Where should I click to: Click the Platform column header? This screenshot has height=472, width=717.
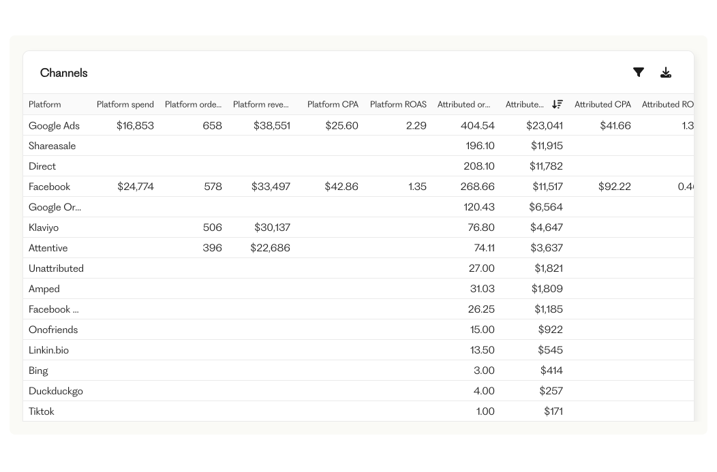click(45, 105)
